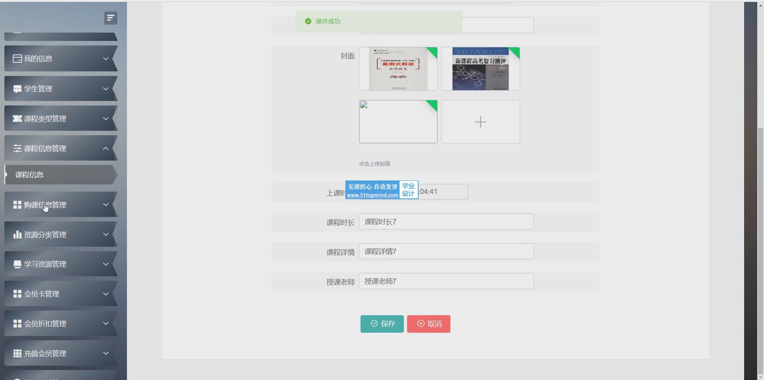The image size is (764, 380).
Task: Cancel editing with 取消 button
Action: point(429,324)
